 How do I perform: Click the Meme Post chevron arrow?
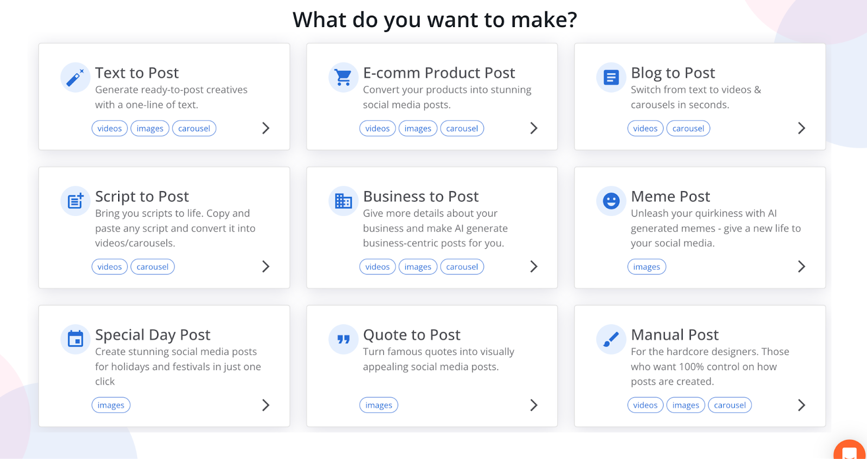tap(801, 266)
